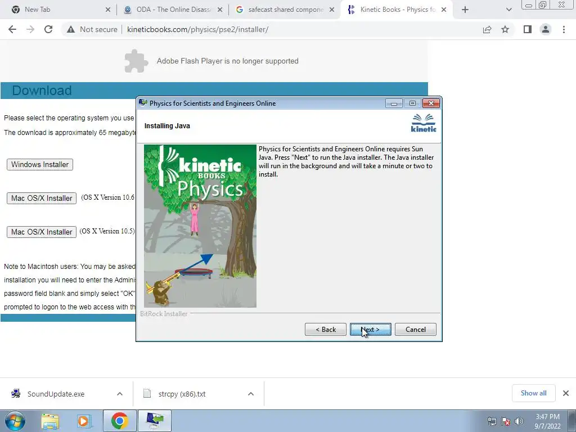The image size is (576, 432).
Task: Click Mac OS/X Installer for version 10.5
Action: click(42, 232)
